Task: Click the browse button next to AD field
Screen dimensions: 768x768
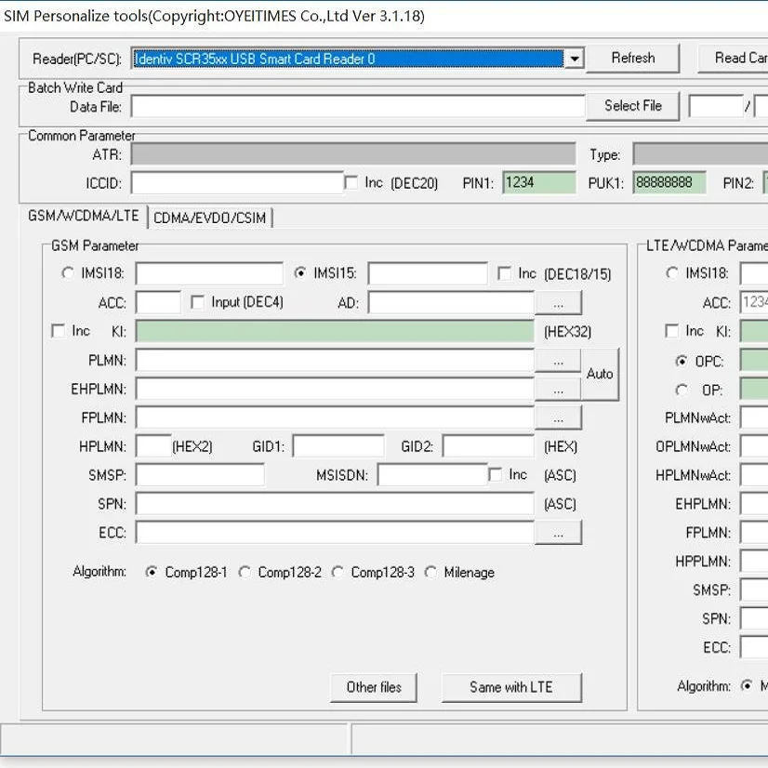Action: click(x=558, y=303)
